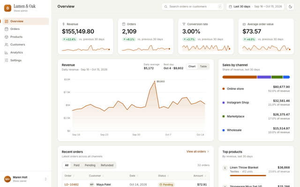Click the +3.7% conversion change badge

pyautogui.click(x=189, y=39)
